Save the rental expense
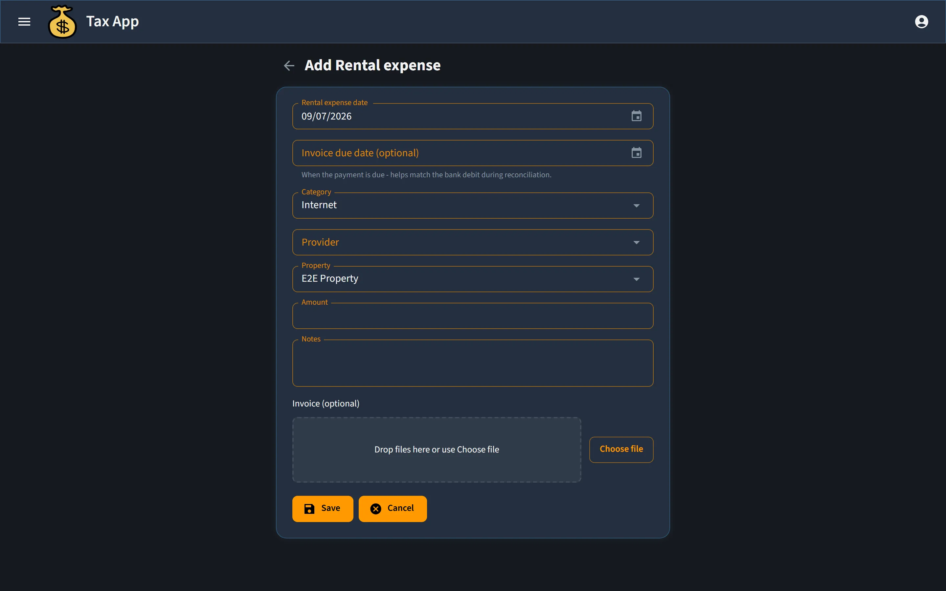 pos(323,509)
